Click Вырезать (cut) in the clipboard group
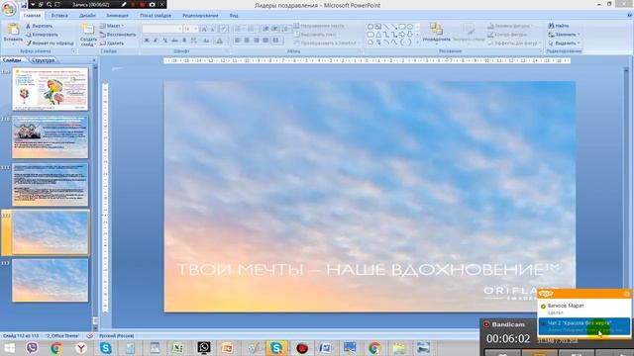The height and width of the screenshot is (356, 634). pos(39,26)
